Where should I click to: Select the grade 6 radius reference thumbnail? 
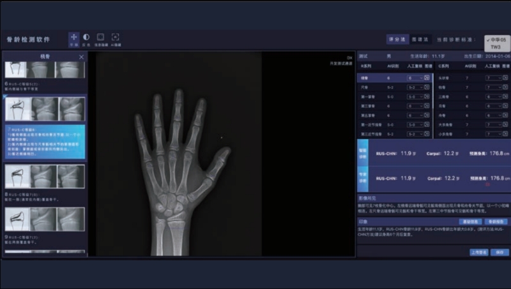point(45,70)
